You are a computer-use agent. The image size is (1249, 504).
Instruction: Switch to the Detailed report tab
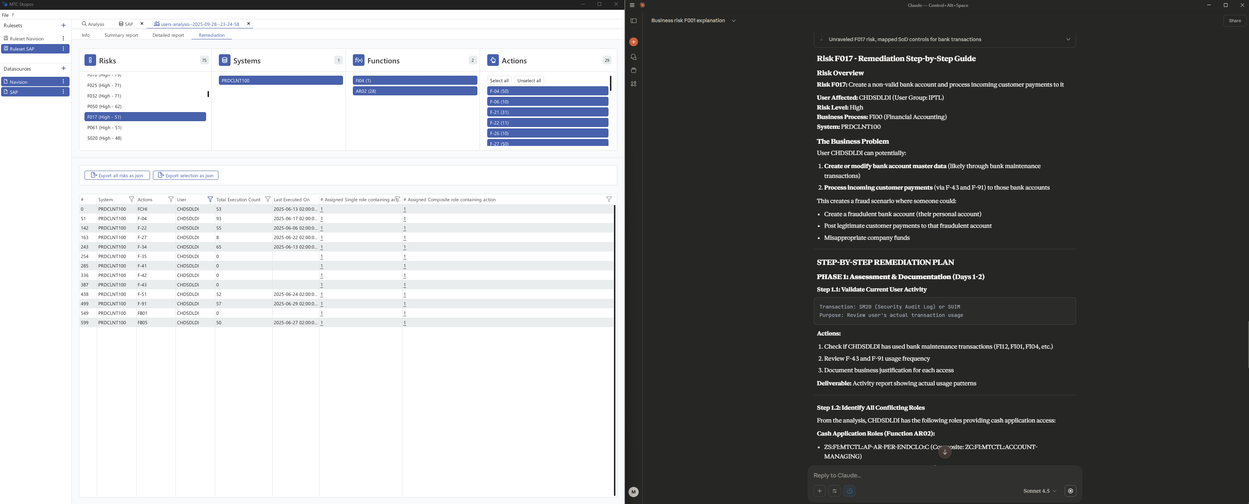pyautogui.click(x=168, y=35)
